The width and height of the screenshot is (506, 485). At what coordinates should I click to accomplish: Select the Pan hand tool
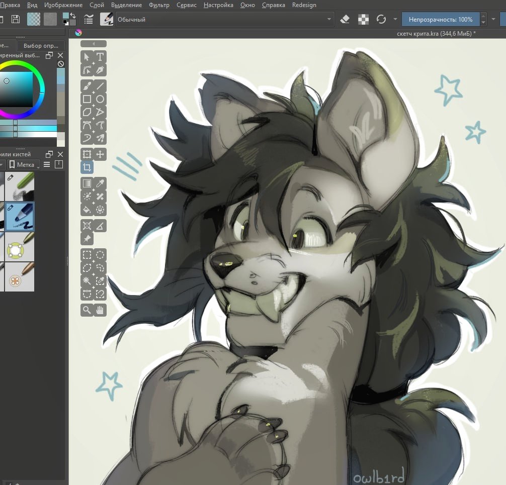click(100, 310)
